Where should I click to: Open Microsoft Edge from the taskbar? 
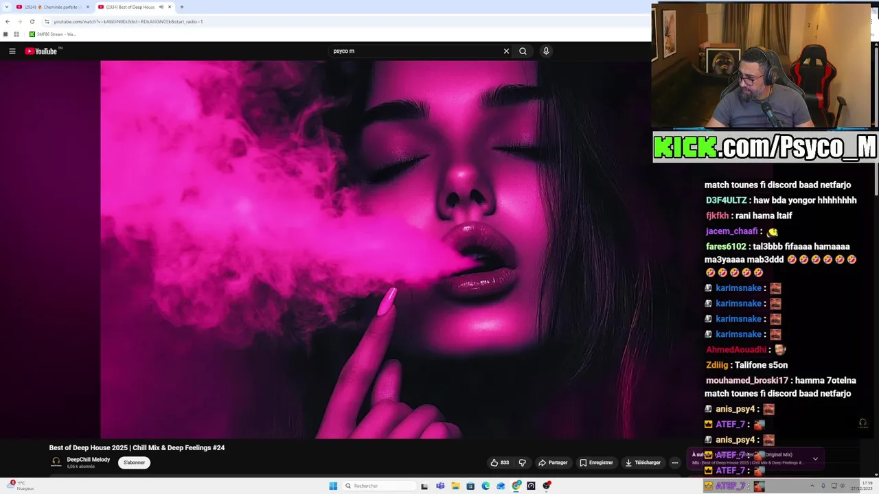click(486, 486)
